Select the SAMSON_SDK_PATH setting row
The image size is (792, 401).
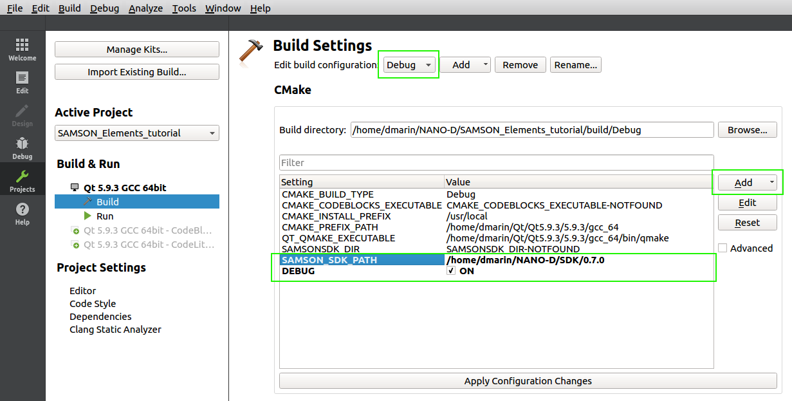coord(335,261)
